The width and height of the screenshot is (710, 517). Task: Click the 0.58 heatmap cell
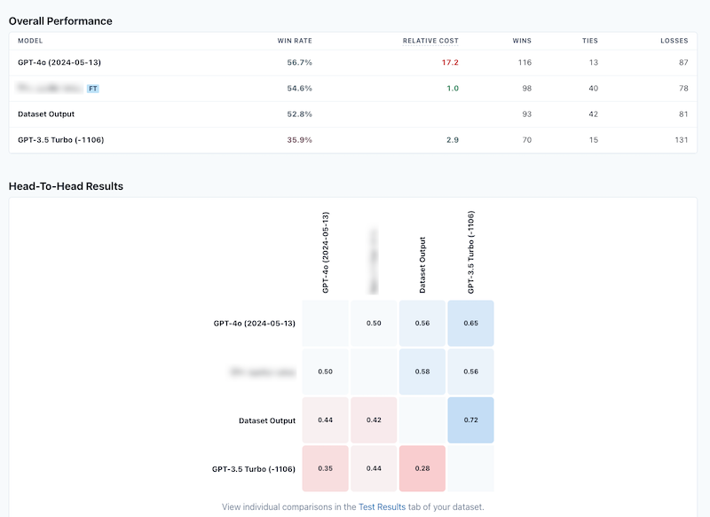pyautogui.click(x=422, y=372)
